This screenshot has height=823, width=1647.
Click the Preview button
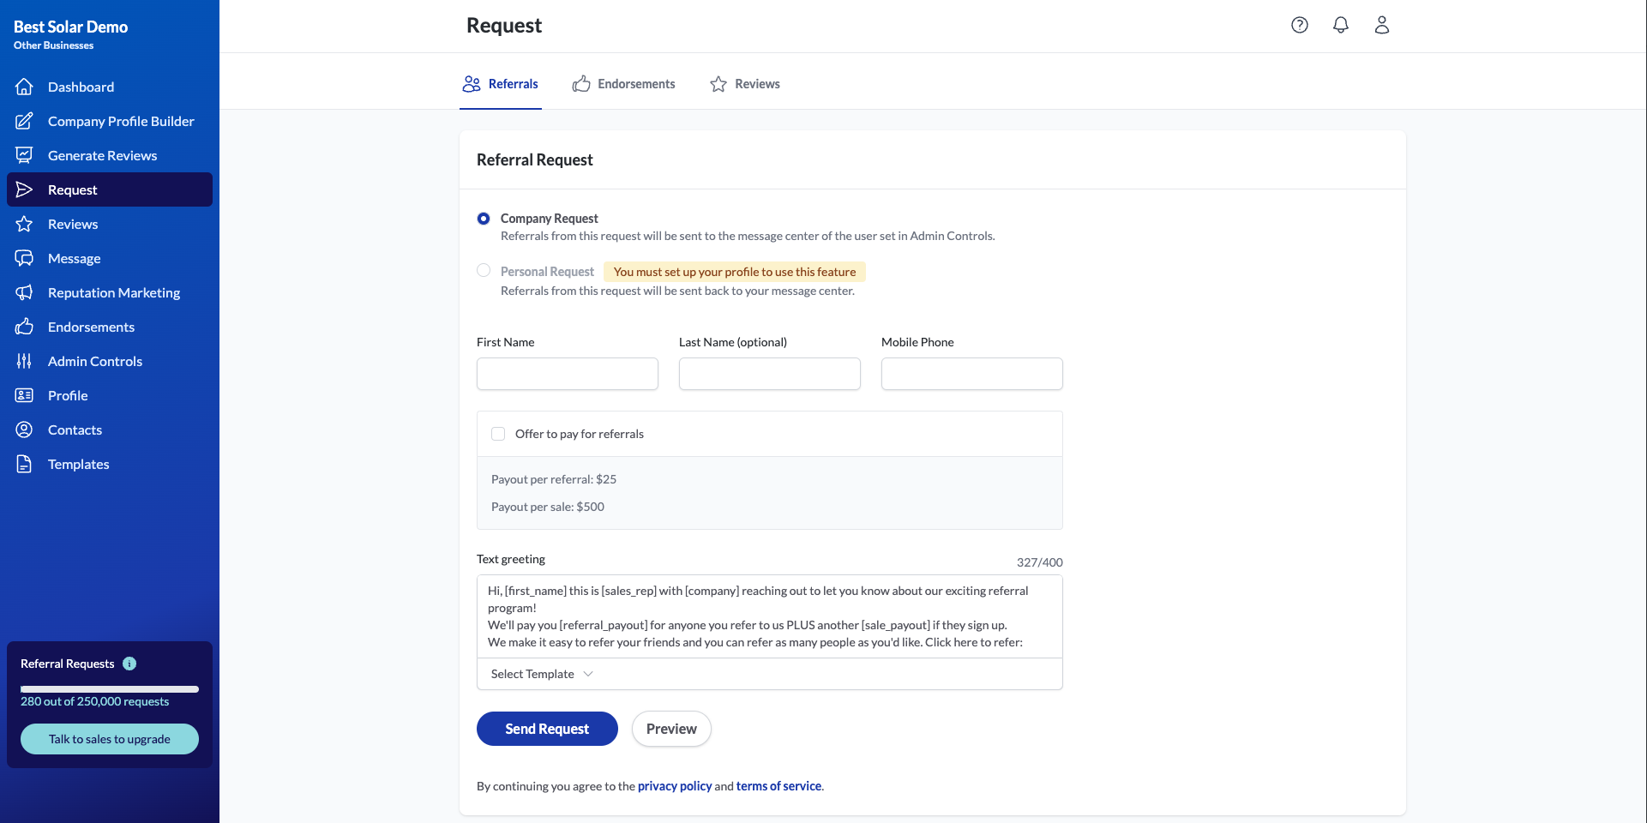click(x=671, y=729)
